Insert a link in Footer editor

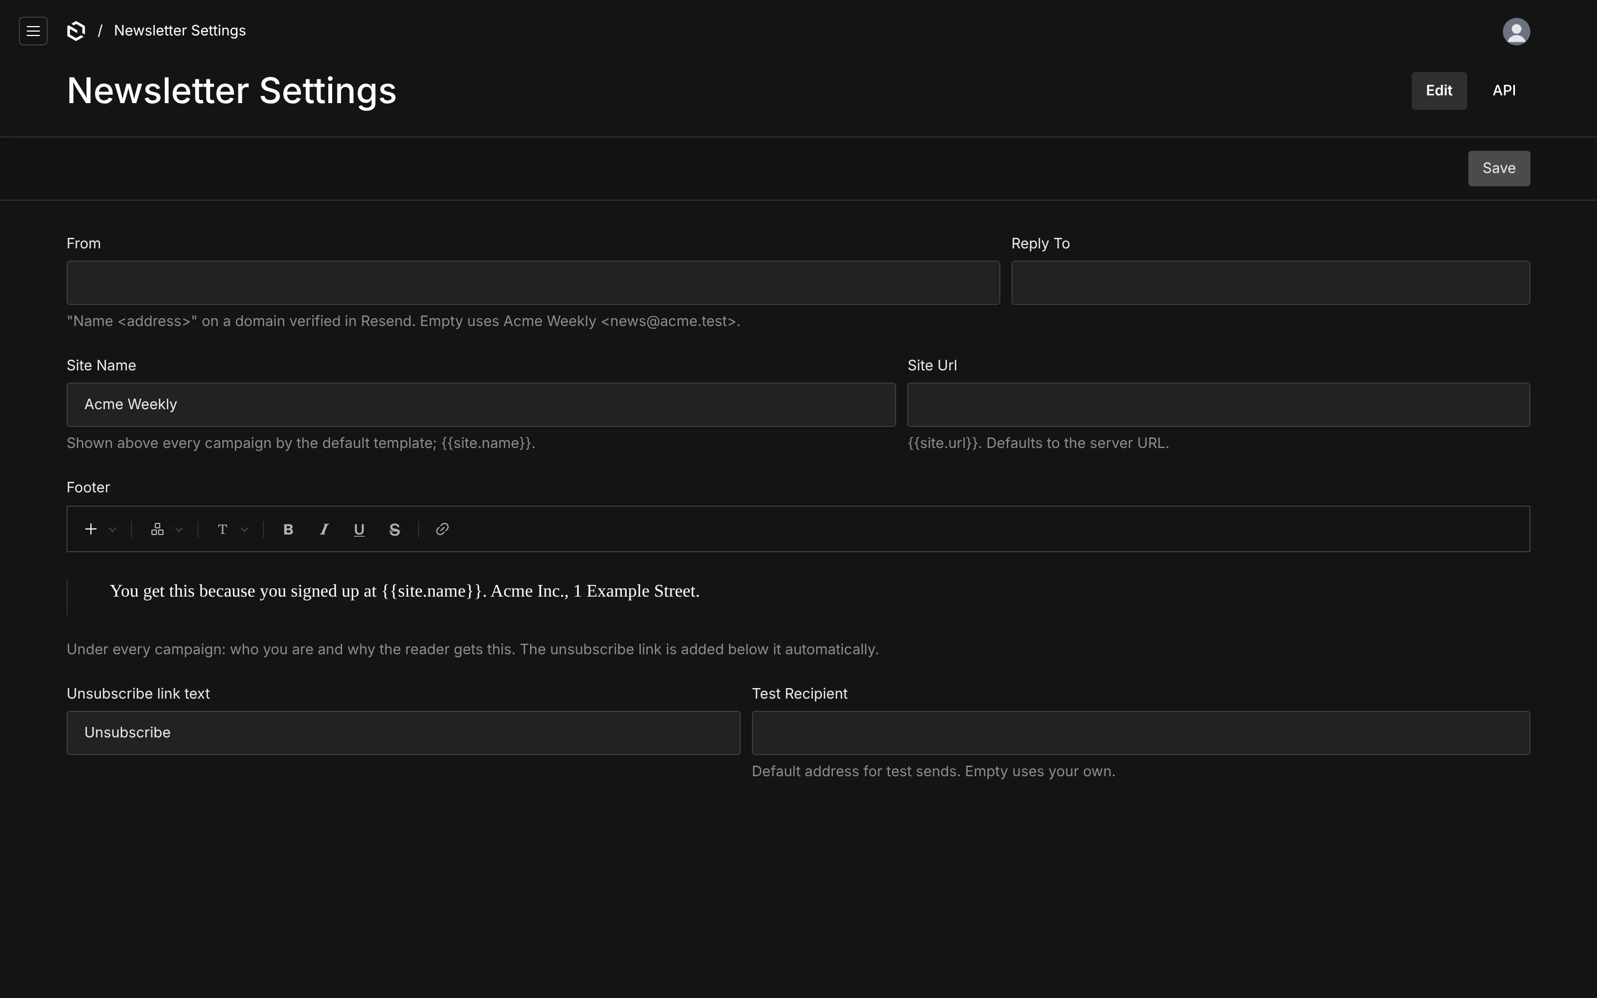pyautogui.click(x=442, y=529)
